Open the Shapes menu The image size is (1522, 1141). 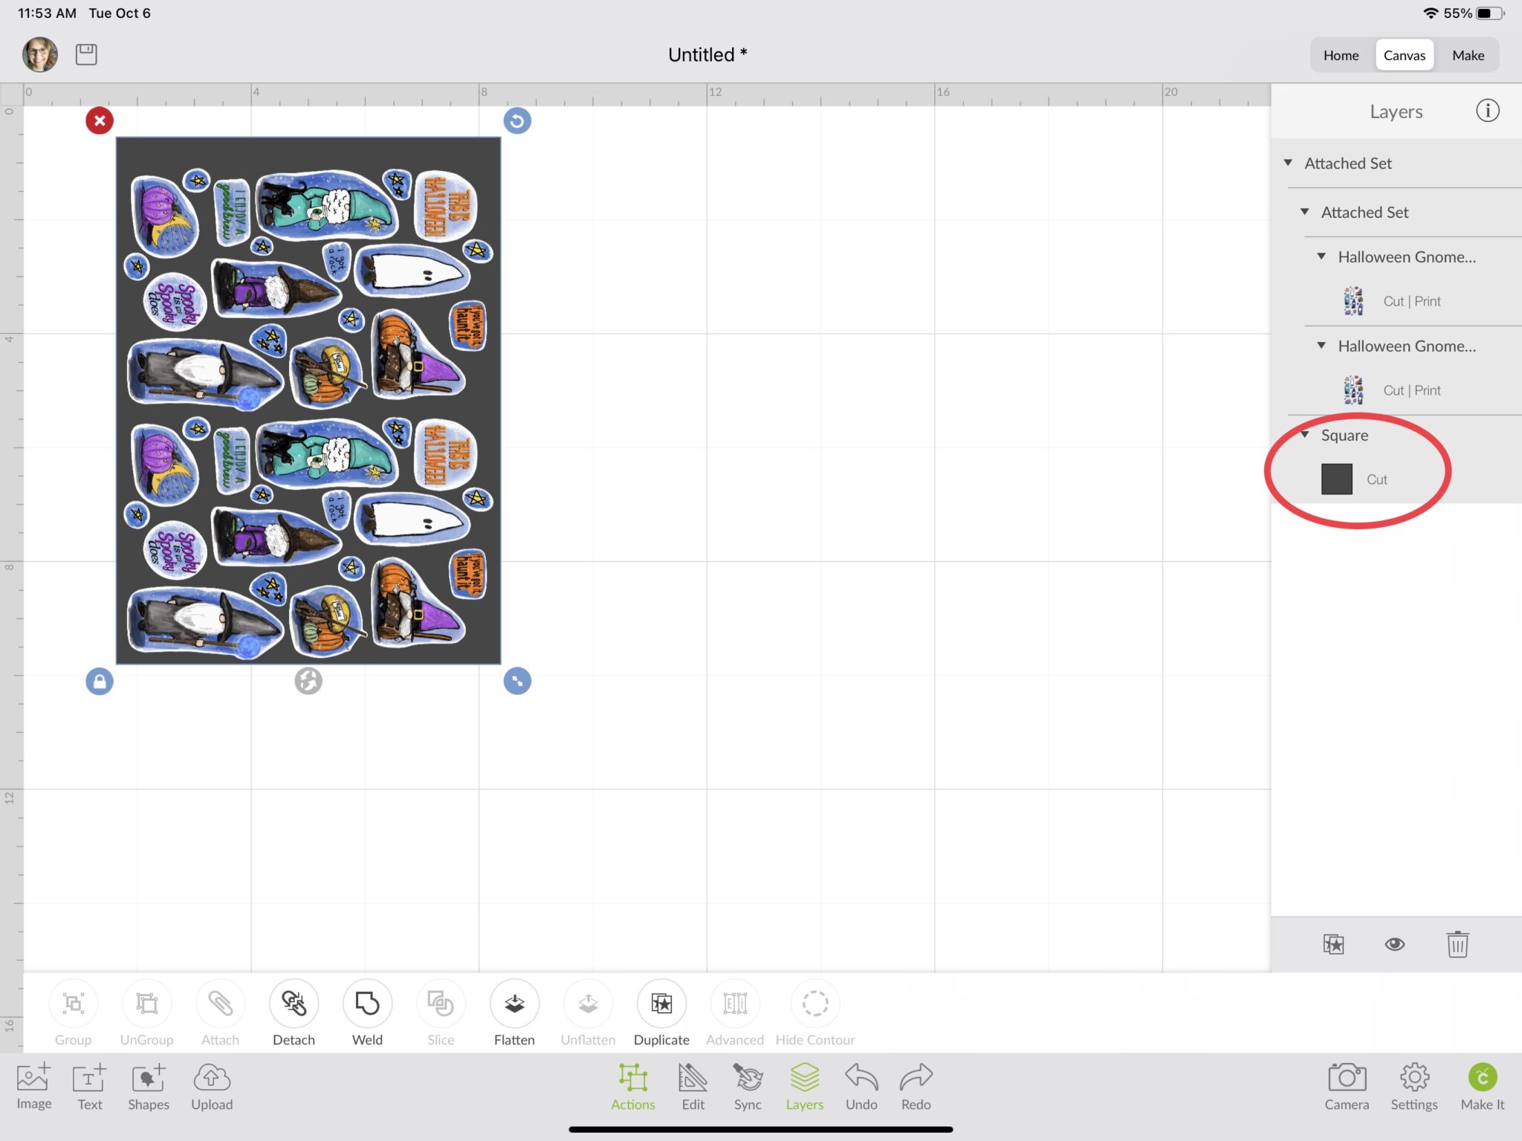pos(149,1087)
